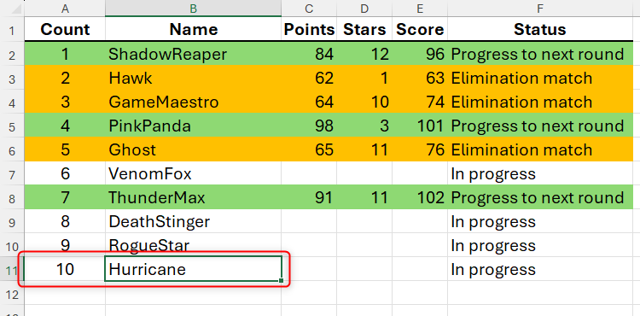This screenshot has width=640, height=316.
Task: Select column D header
Action: pos(364,9)
